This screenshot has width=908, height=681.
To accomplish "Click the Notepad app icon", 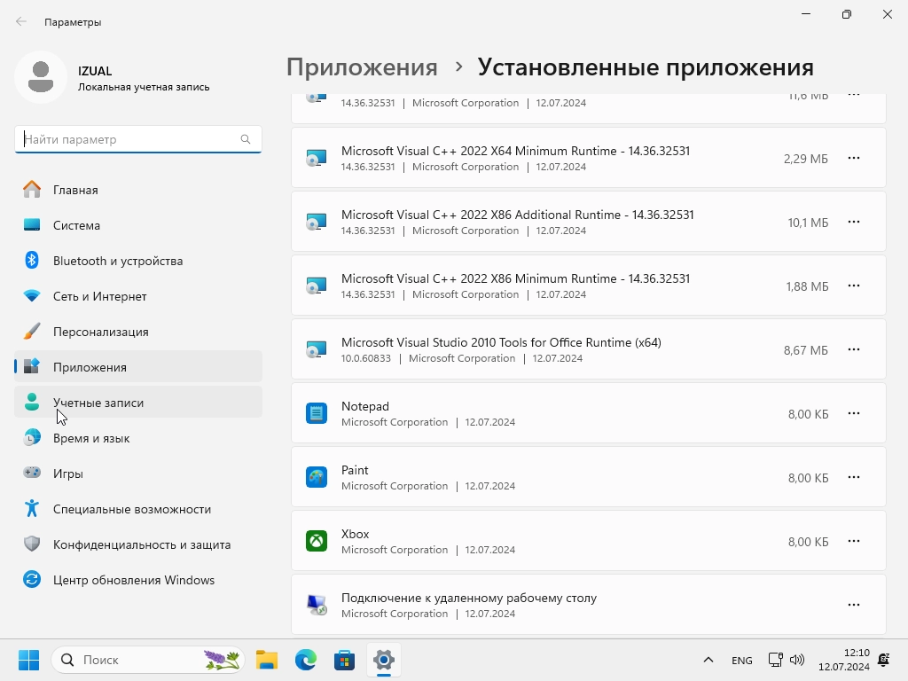I will point(317,413).
